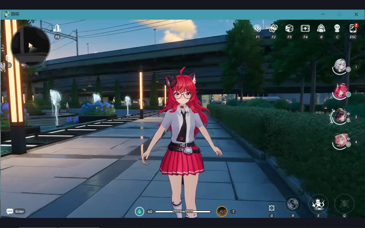Open the F3 dice menu
The height and width of the screenshot is (228, 365).
[289, 28]
